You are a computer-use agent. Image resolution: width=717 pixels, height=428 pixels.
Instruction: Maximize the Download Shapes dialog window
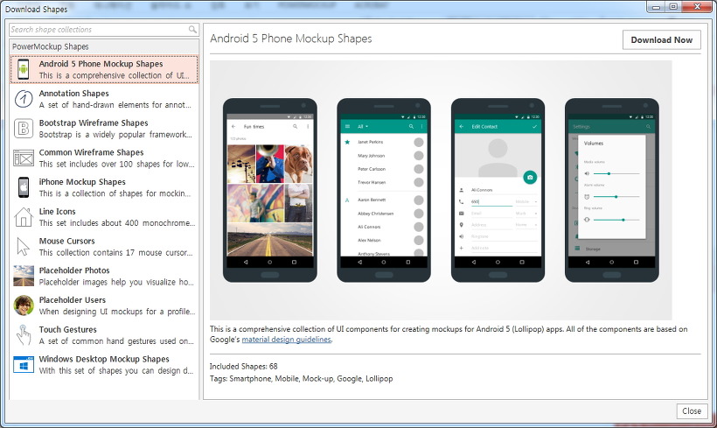click(x=673, y=6)
